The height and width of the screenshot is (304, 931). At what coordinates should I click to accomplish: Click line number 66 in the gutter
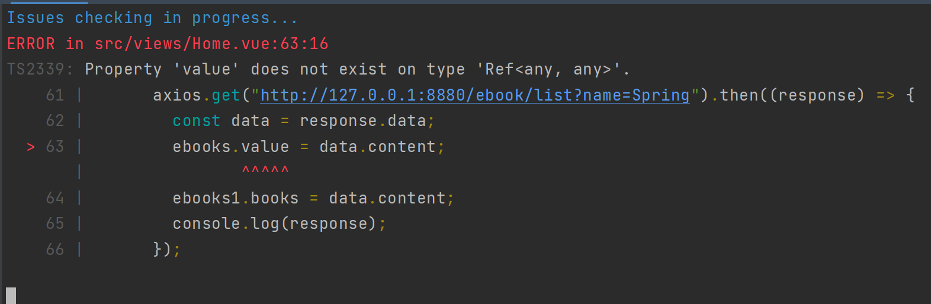point(55,250)
